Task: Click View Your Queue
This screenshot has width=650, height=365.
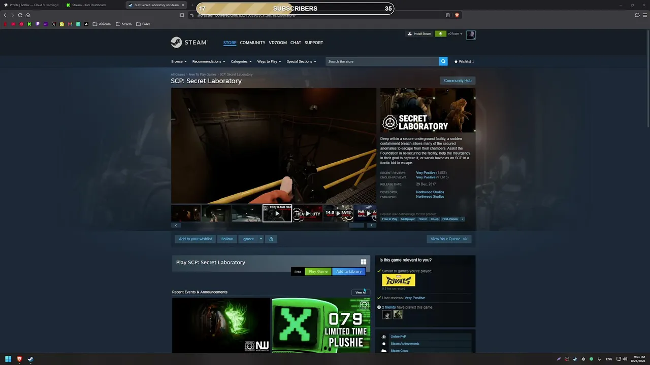Action: click(449, 239)
